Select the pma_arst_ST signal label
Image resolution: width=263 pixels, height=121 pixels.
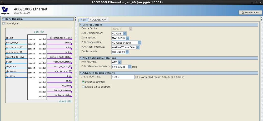point(13,43)
